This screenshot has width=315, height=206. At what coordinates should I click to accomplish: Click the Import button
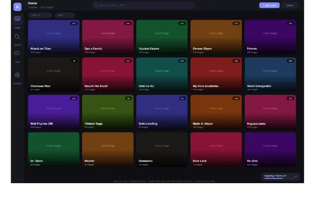[x=290, y=6]
